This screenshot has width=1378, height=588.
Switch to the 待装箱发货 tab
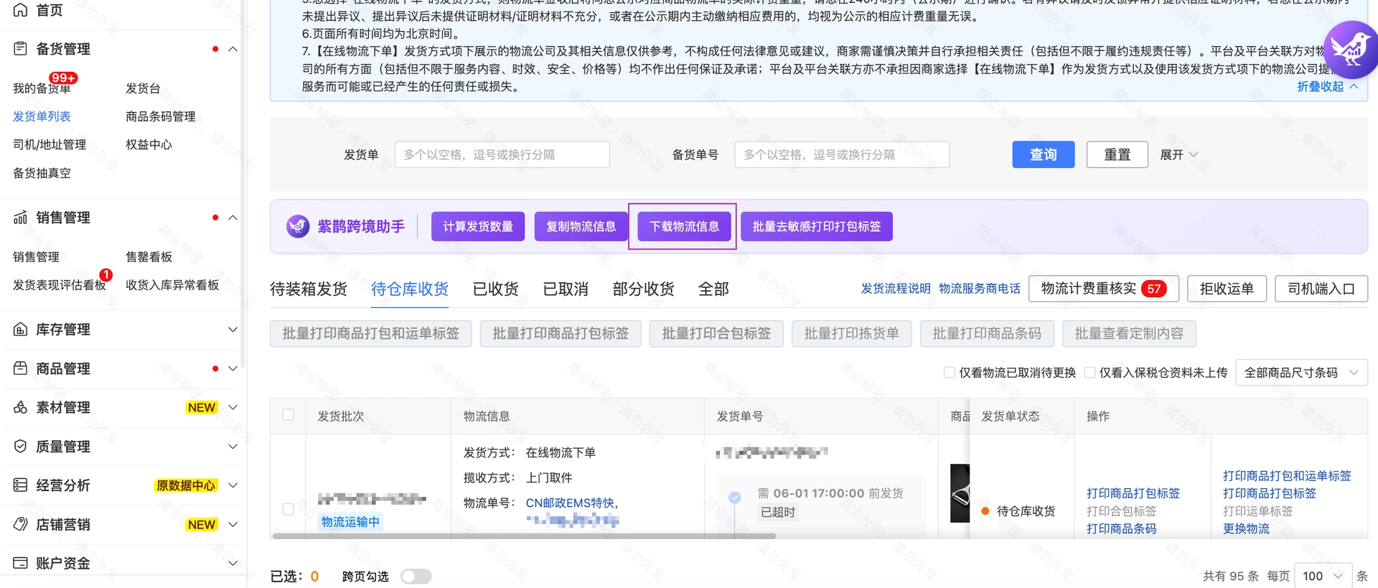coord(309,289)
